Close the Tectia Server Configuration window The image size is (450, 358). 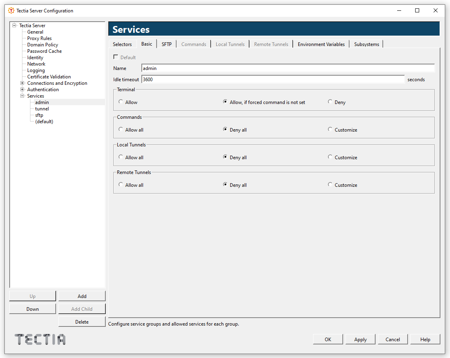435,11
